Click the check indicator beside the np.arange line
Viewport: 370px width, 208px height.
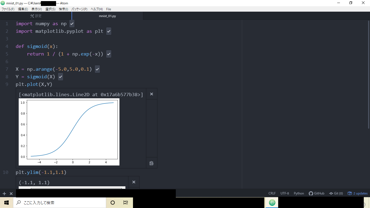(97, 69)
